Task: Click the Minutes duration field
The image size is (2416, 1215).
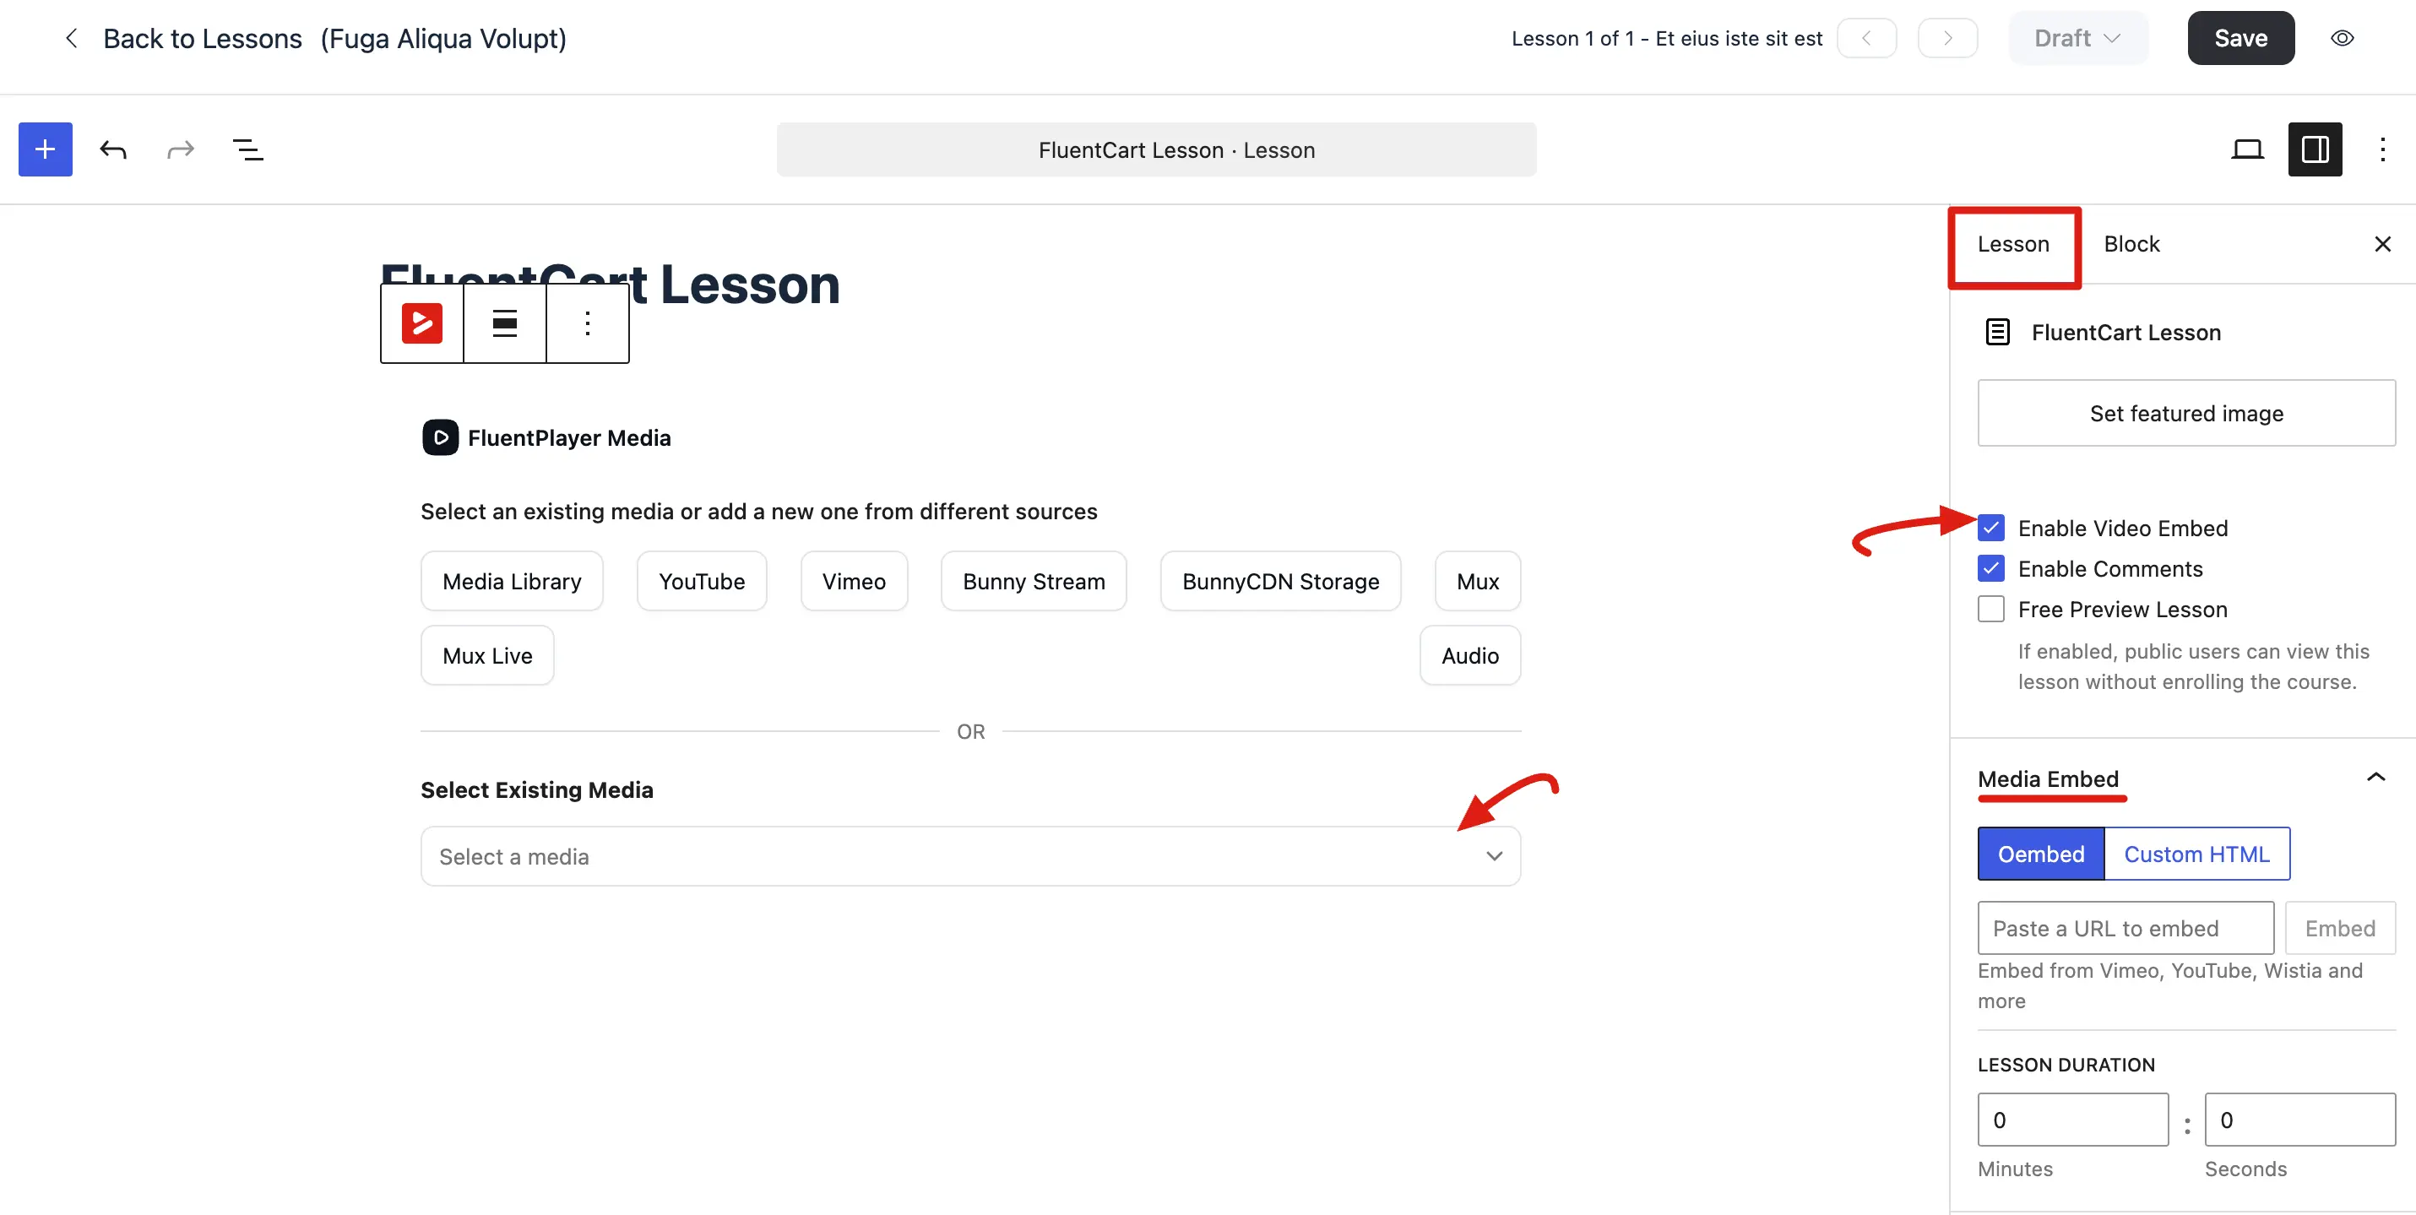Action: (x=2073, y=1120)
